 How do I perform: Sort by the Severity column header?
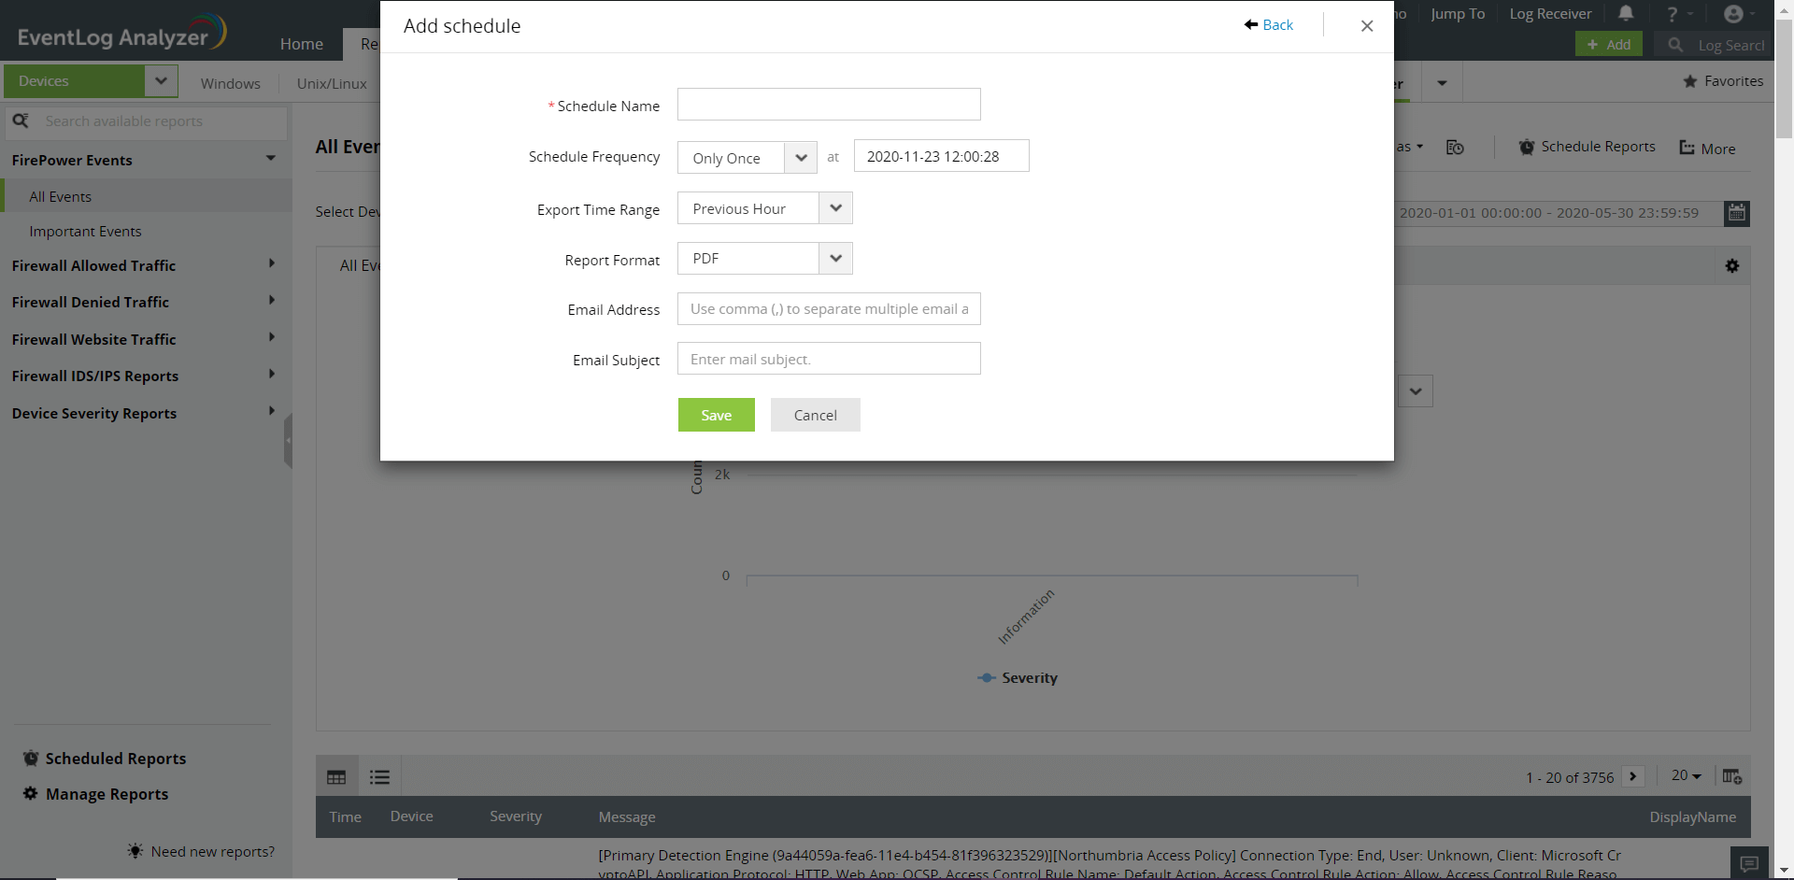click(x=516, y=816)
